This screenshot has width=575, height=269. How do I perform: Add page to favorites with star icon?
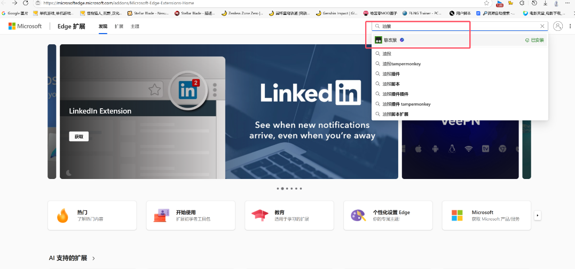point(486,3)
